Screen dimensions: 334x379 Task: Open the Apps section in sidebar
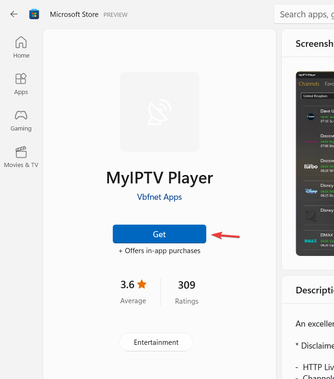(21, 84)
